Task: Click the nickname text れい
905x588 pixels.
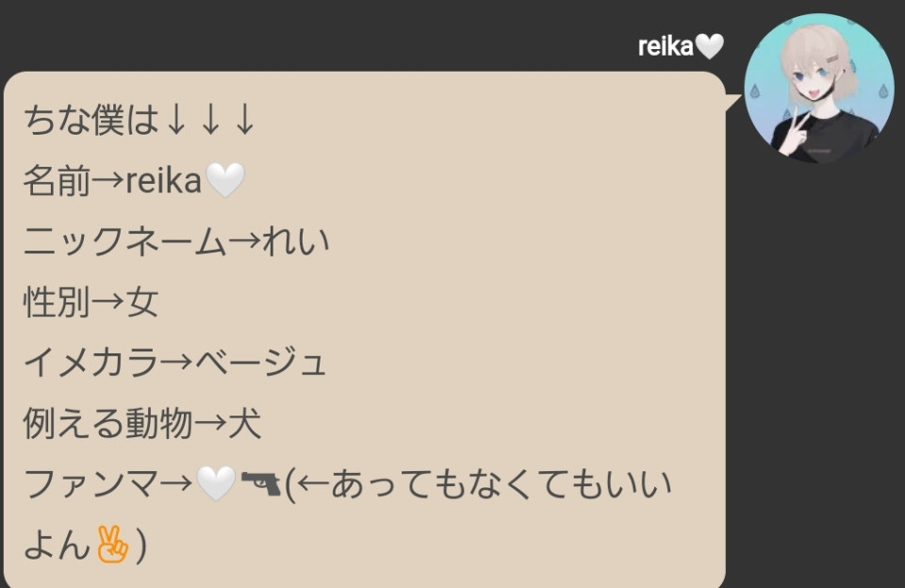Action: click(295, 241)
